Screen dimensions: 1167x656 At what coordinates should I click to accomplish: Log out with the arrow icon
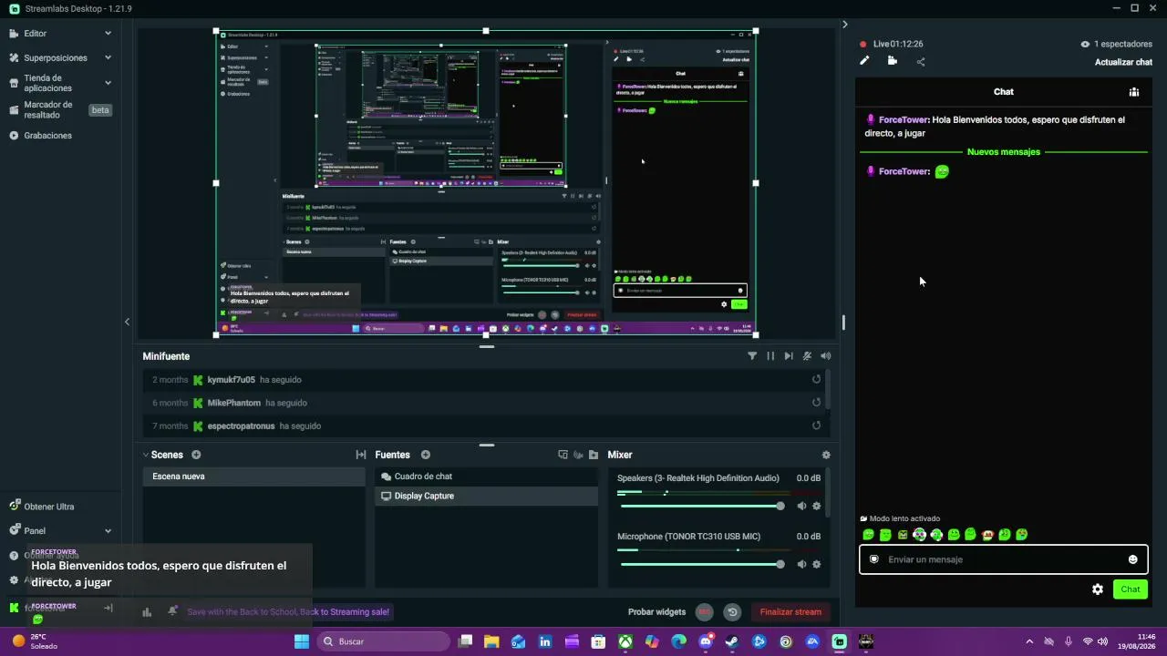pyautogui.click(x=108, y=608)
